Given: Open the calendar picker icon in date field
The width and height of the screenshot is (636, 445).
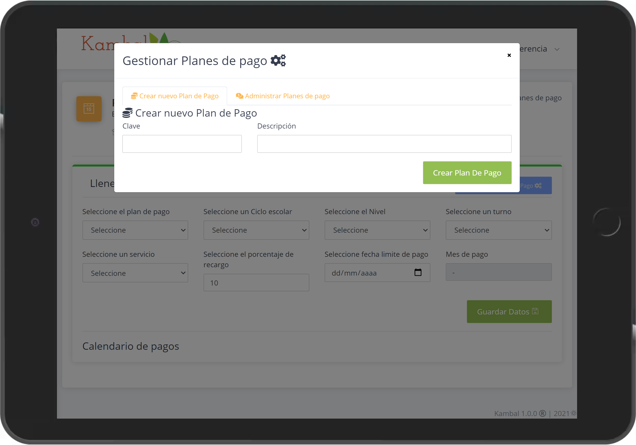Looking at the screenshot, I should click(418, 272).
